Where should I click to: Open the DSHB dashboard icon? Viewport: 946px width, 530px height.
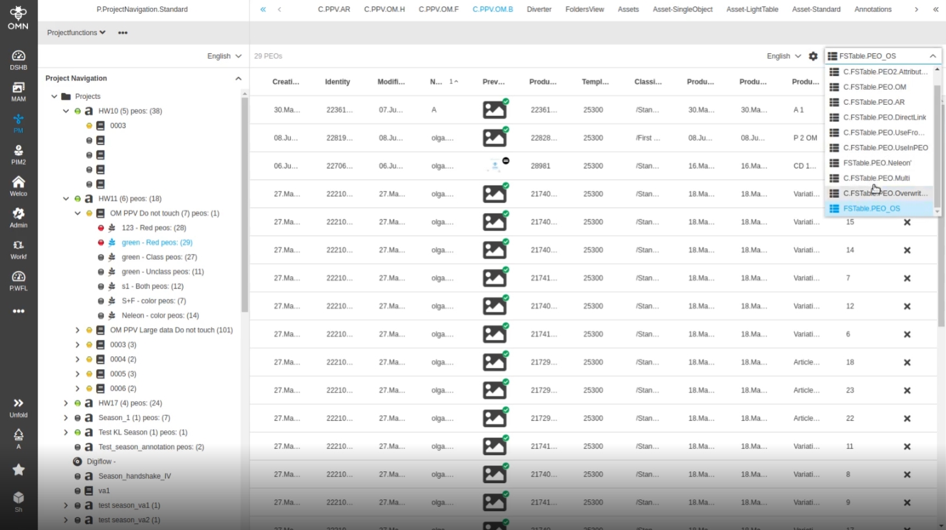tap(18, 56)
